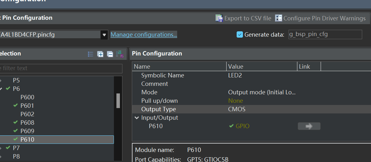371x162 pixels.
Task: Expand all pins with the plus icon
Action: [100, 55]
